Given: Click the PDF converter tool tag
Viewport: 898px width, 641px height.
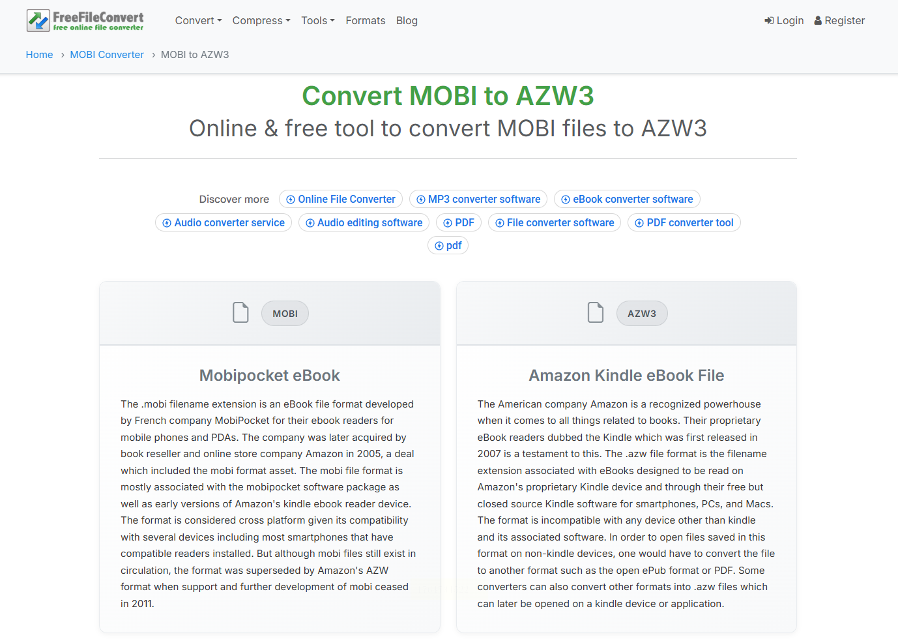Looking at the screenshot, I should point(684,223).
